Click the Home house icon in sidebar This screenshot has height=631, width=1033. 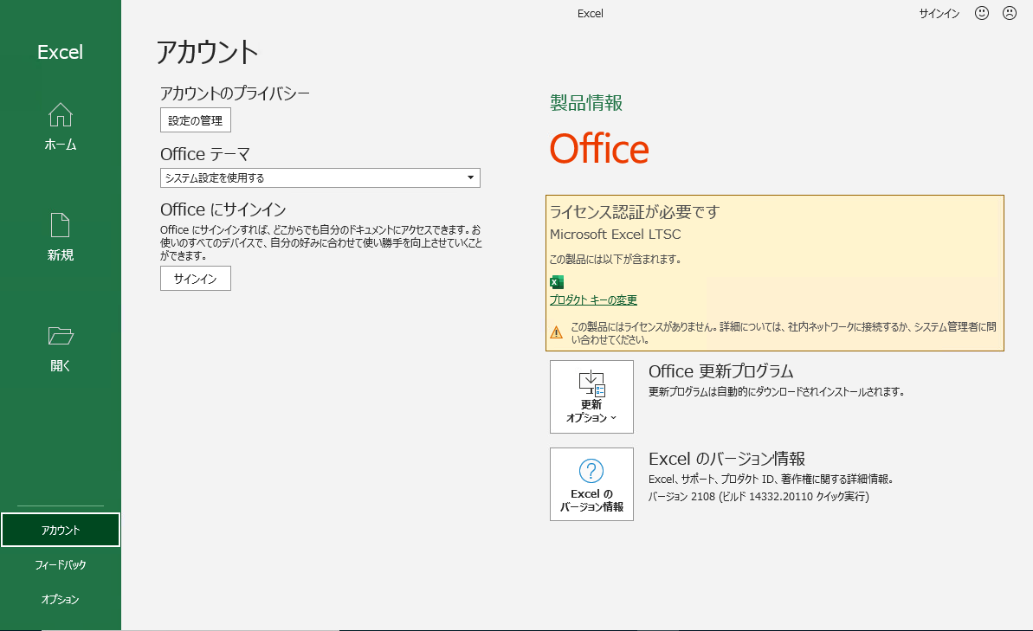[x=60, y=114]
